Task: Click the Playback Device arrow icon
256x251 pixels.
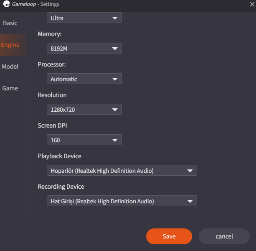Action: [190, 171]
